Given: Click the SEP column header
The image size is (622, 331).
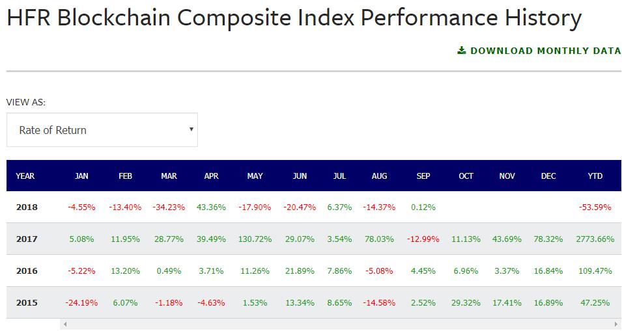Looking at the screenshot, I should pos(423,176).
